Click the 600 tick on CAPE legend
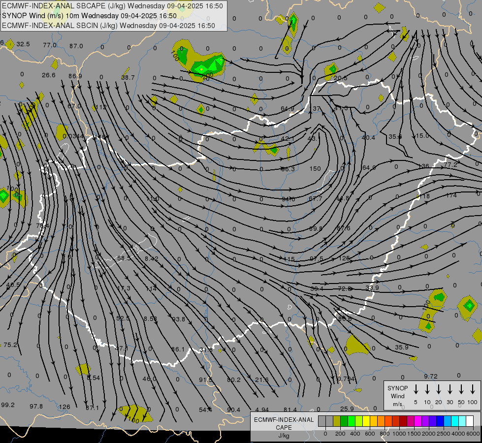Viewport: 482px width, 443px height. click(370, 434)
